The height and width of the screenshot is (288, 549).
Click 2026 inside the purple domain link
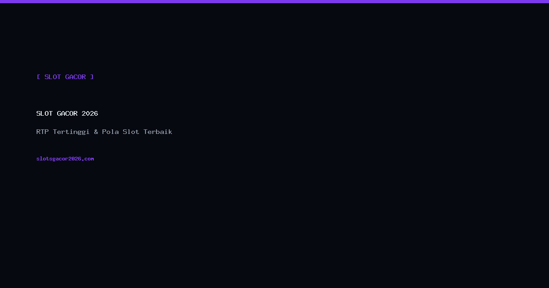coord(75,159)
